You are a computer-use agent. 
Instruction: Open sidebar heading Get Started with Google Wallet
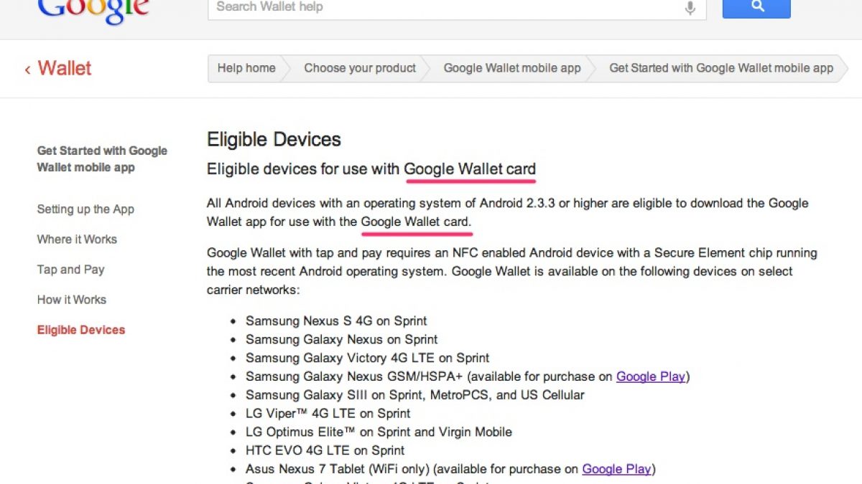coord(102,159)
